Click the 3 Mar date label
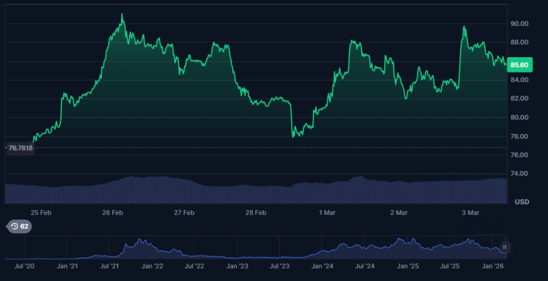The image size is (548, 281). tap(470, 213)
